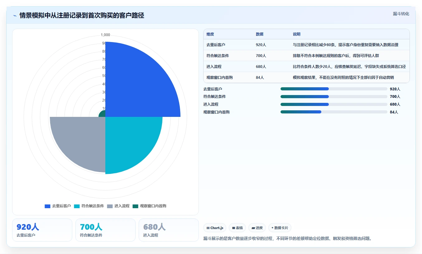Open the 700人 符合触达条件 stat card
Image resolution: width=422 pixels, height=254 pixels.
(105, 230)
